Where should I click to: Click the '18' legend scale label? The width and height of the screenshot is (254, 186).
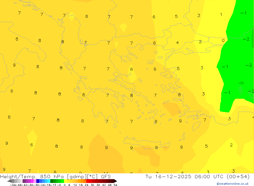(x=81, y=185)
